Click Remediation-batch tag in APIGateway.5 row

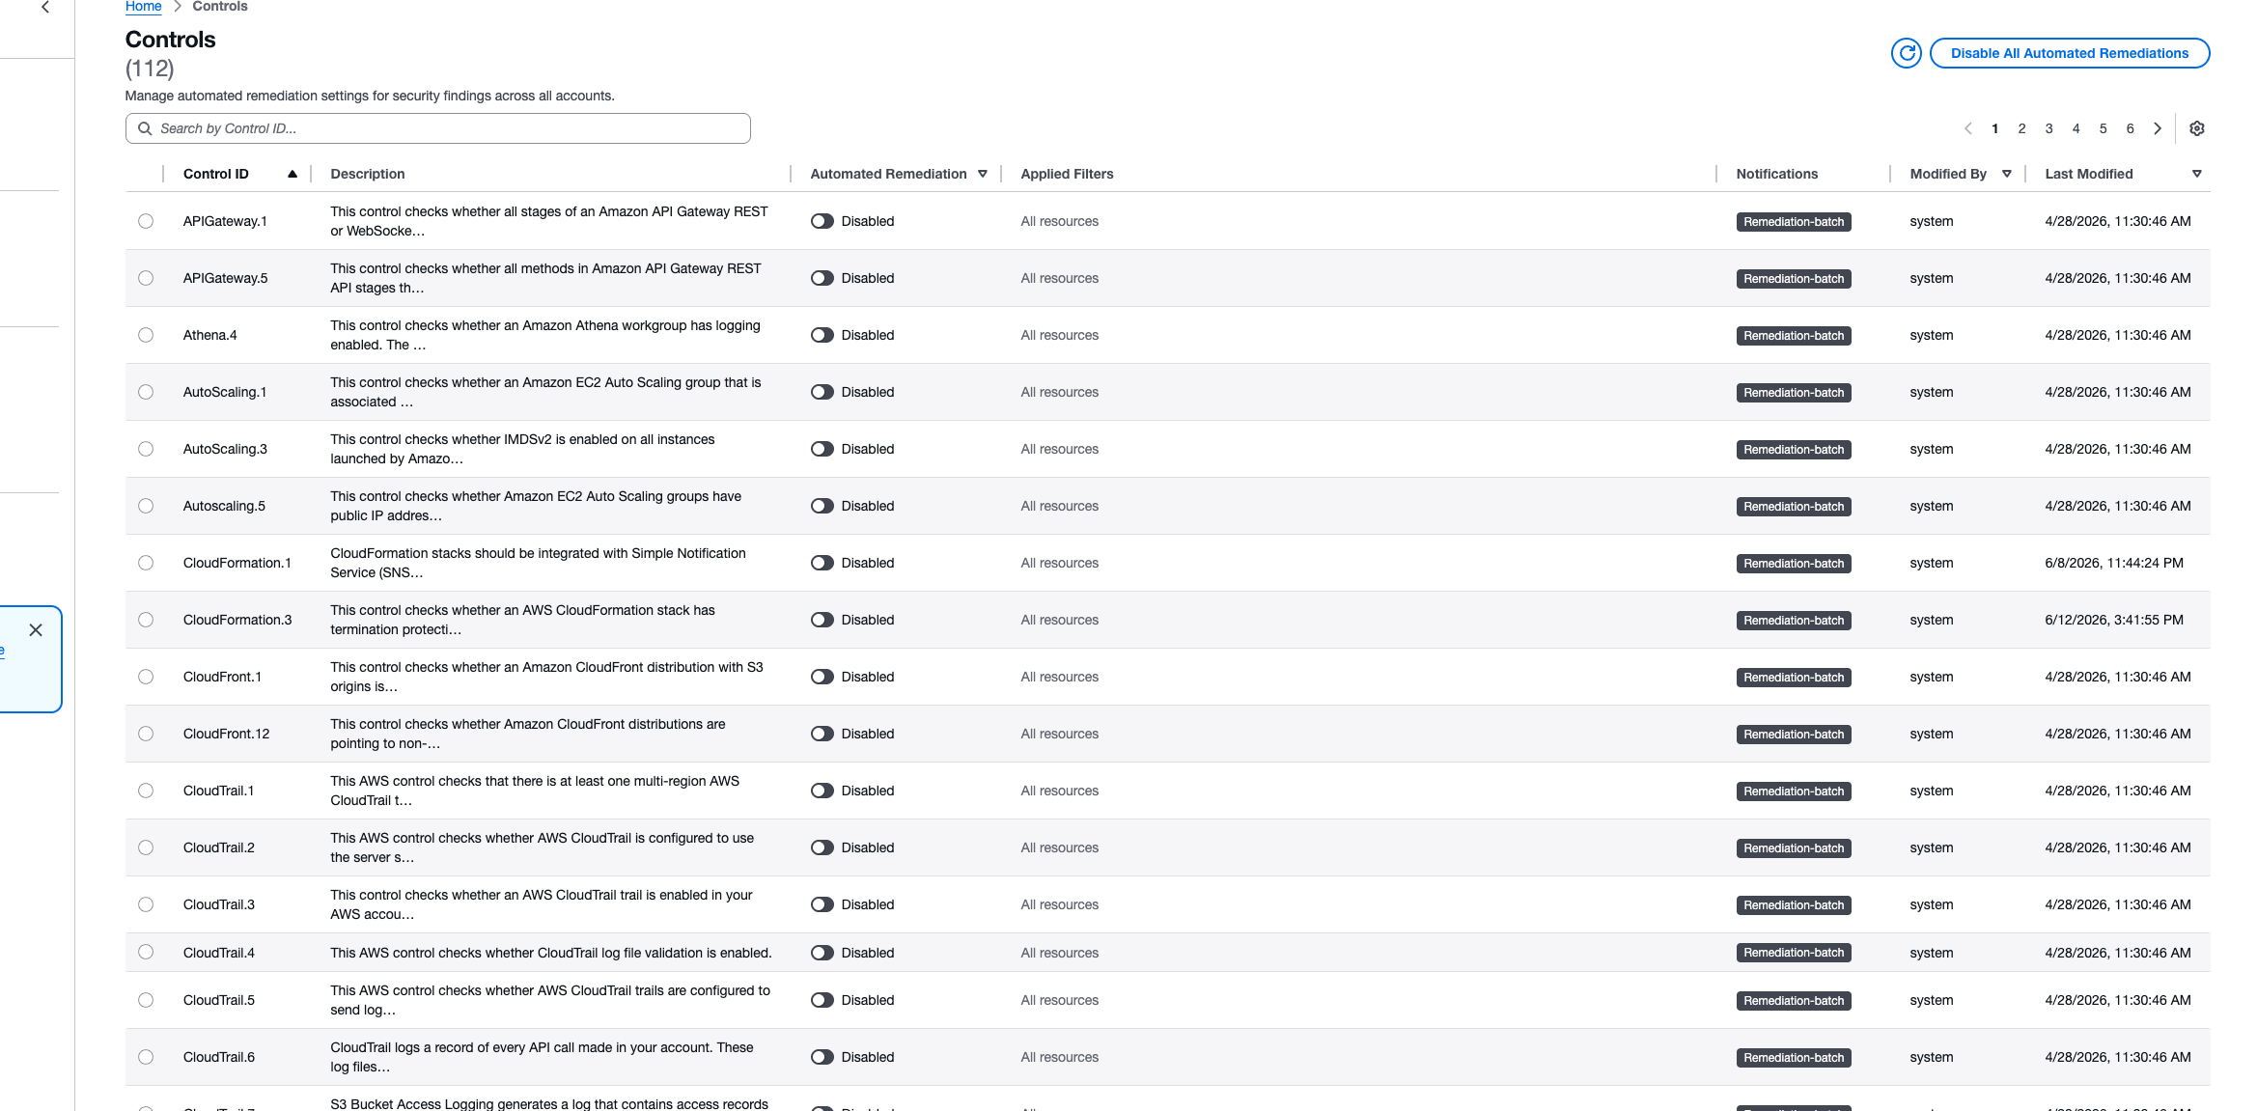pyautogui.click(x=1794, y=279)
